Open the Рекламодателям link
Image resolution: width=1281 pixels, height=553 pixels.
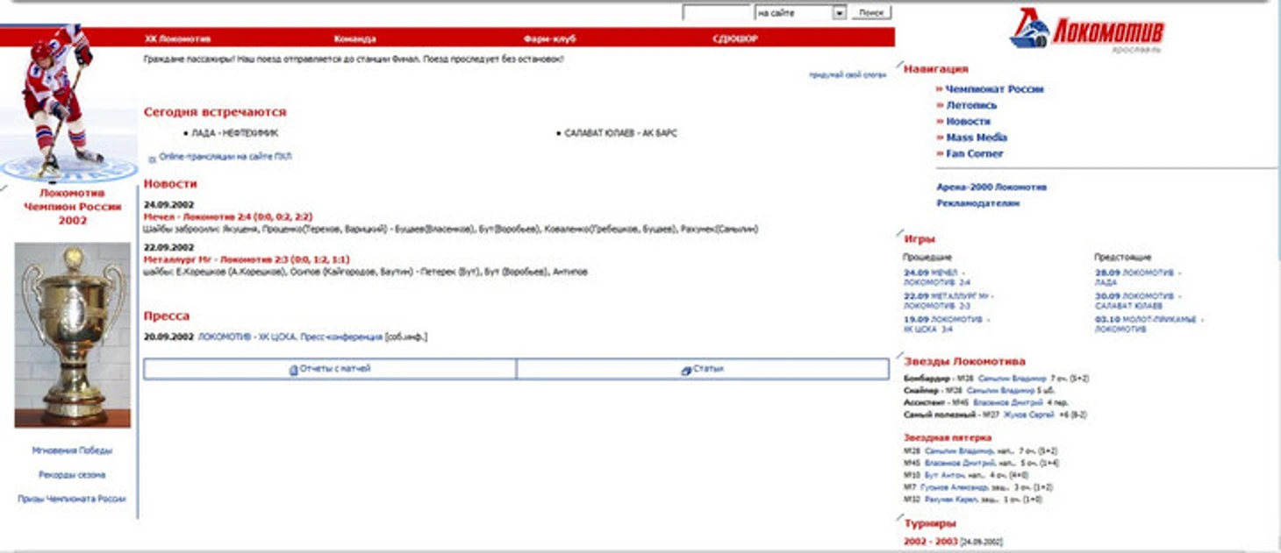(978, 203)
